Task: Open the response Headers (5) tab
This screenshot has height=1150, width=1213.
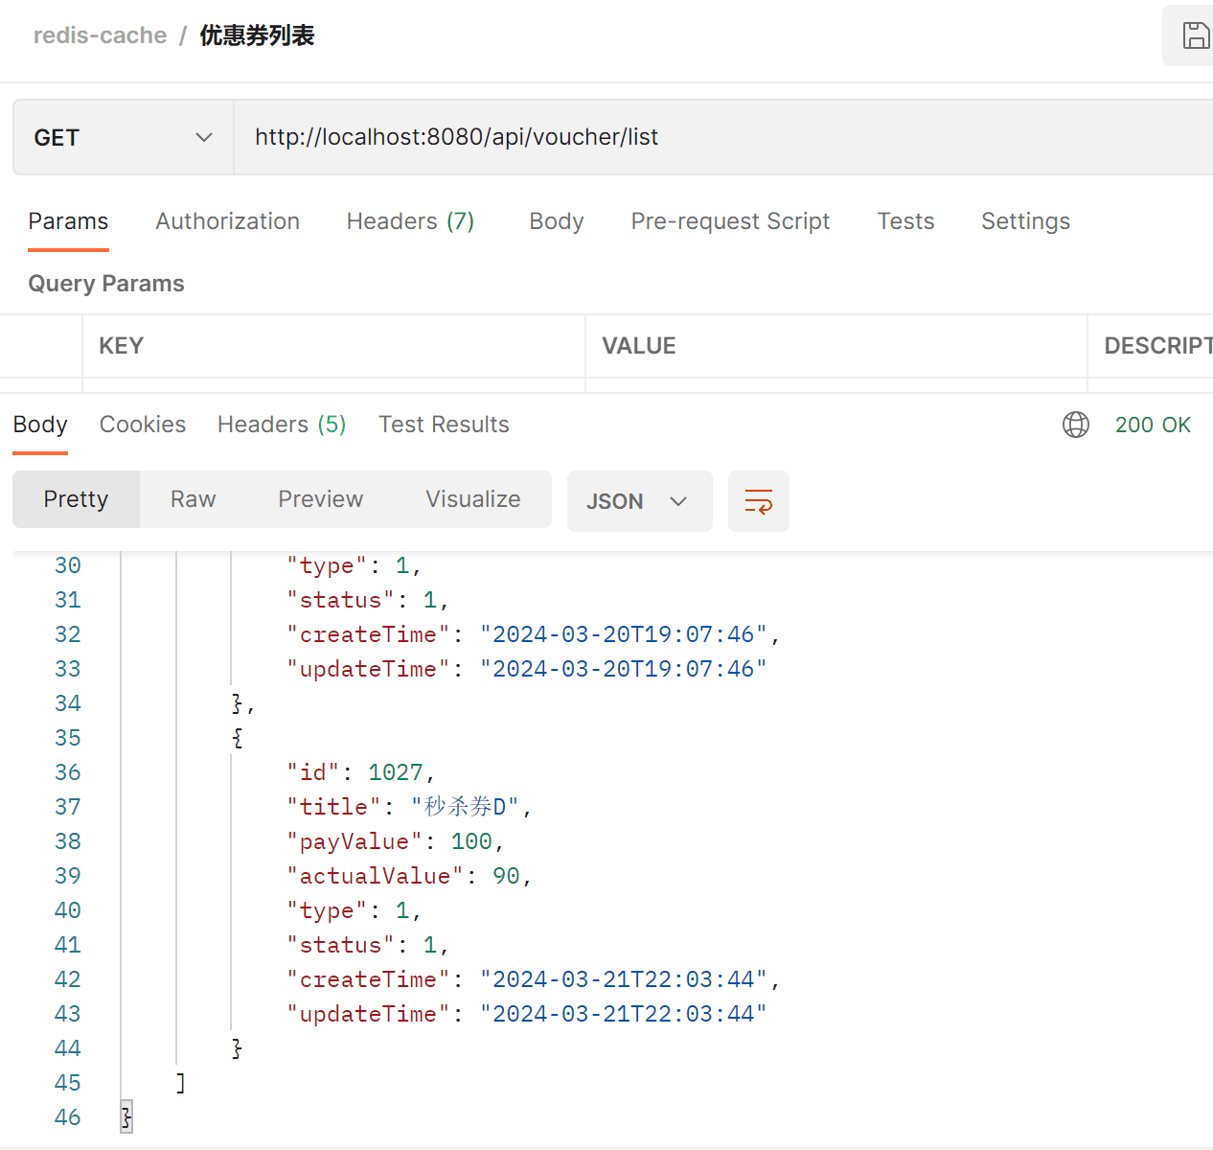Action: pos(282,425)
